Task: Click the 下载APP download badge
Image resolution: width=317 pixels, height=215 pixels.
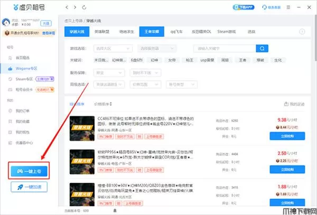Action: (x=242, y=8)
